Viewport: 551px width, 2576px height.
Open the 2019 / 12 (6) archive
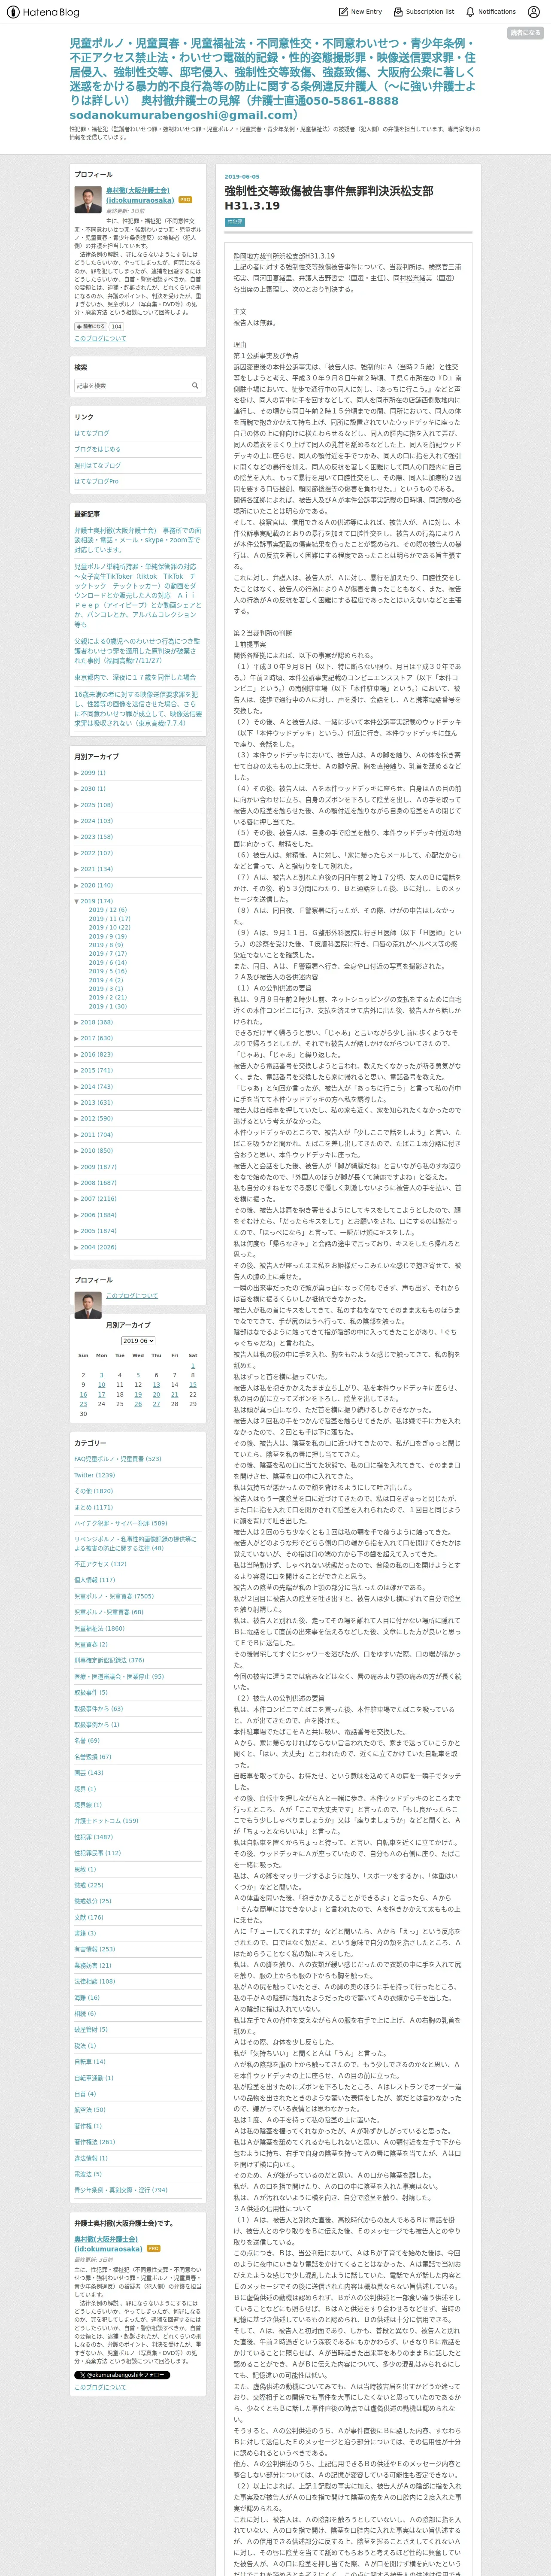108,910
